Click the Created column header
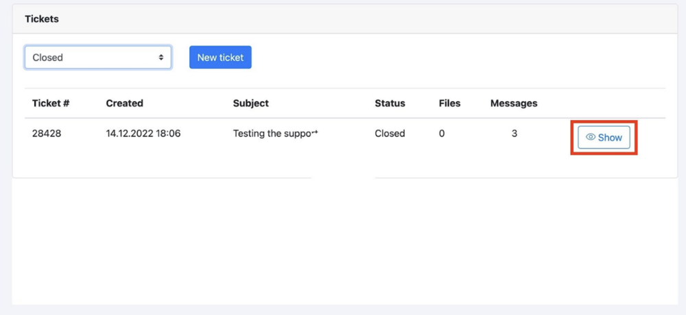 point(124,103)
